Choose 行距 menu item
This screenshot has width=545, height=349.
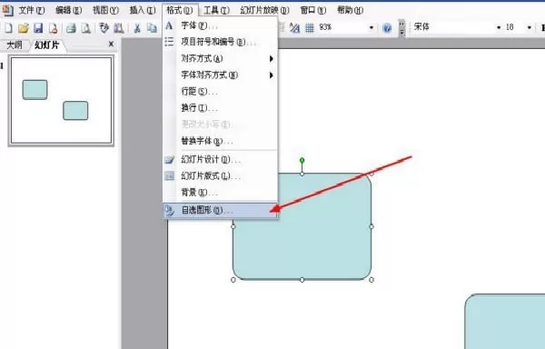(x=220, y=92)
